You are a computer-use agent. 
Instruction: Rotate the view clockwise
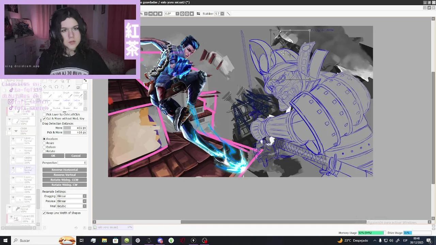point(187,14)
